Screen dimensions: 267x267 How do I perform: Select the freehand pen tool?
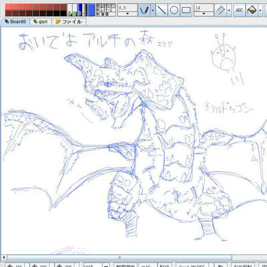(144, 10)
